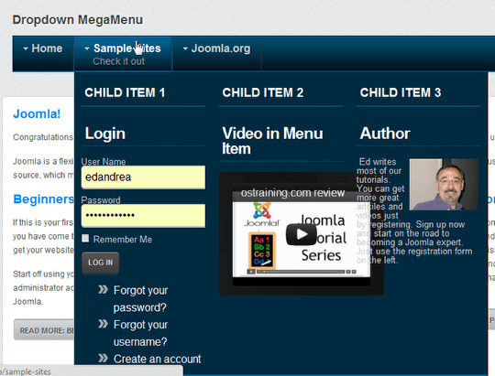Click arrow bullet beside Forgot your username
This screenshot has height=376, width=495.
[103, 324]
